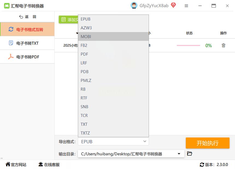Click the 返回 back button
The height and width of the screenshot is (169, 235).
coord(27,17)
